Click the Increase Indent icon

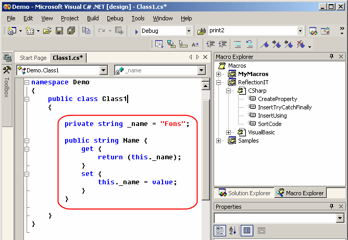click(x=222, y=44)
